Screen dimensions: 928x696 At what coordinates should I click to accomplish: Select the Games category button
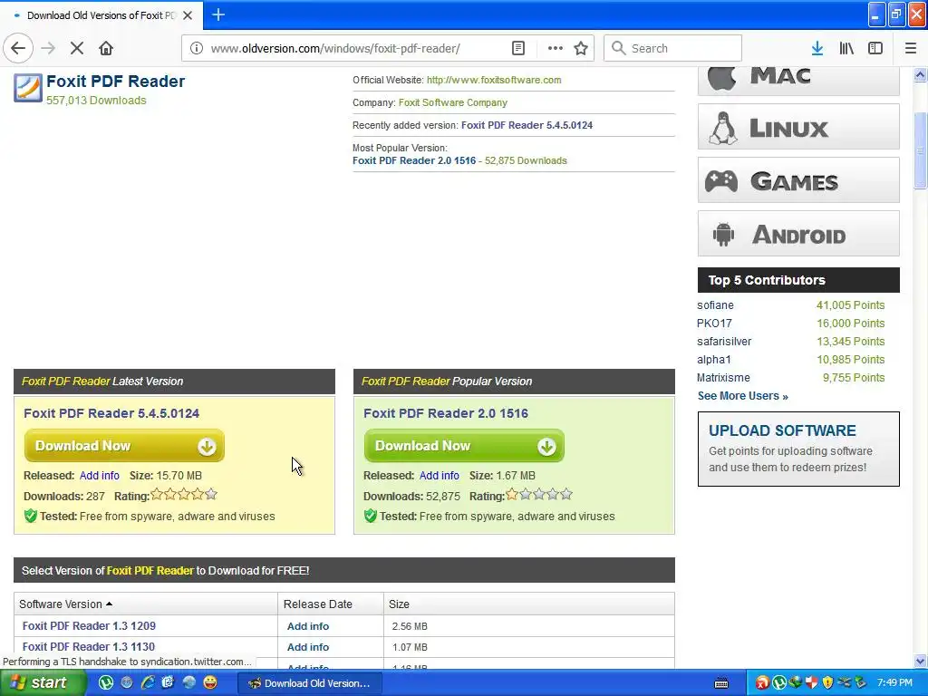coord(798,180)
